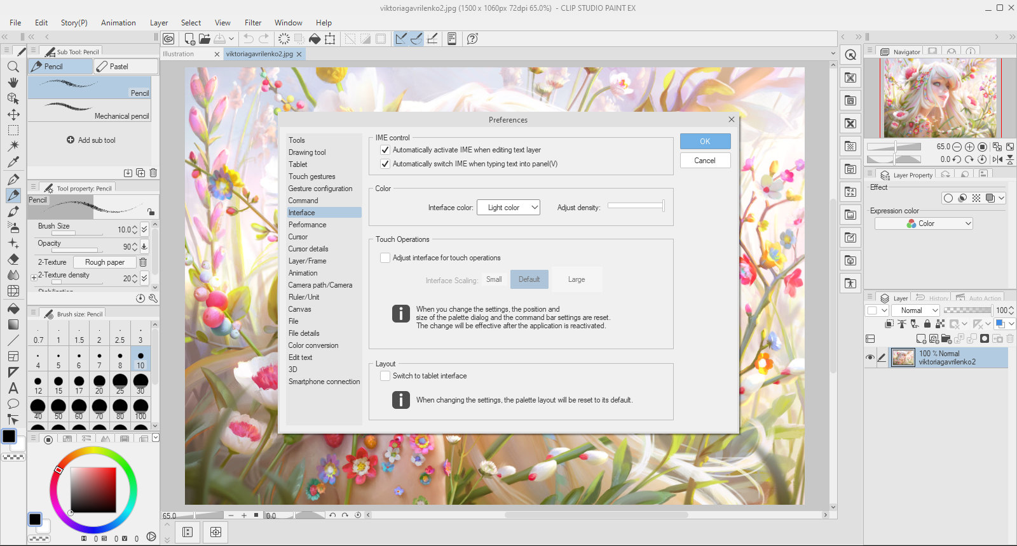Select the Text tool
Screen dimensions: 1017x546
coord(13,388)
